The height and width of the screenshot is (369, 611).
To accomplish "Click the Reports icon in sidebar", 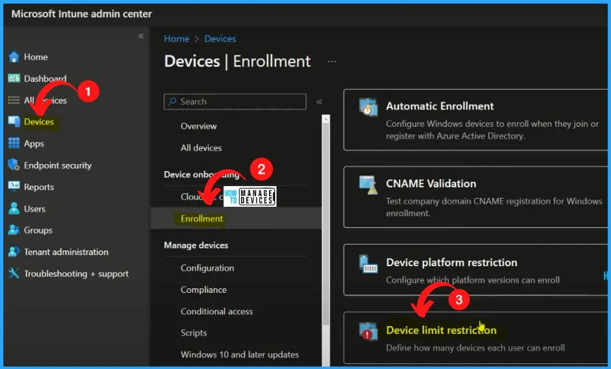I will 14,186.
